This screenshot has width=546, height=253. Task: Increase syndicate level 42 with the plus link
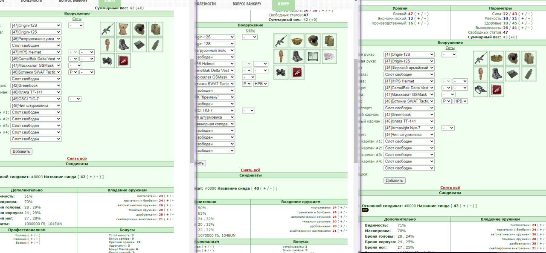pyautogui.click(x=90, y=177)
